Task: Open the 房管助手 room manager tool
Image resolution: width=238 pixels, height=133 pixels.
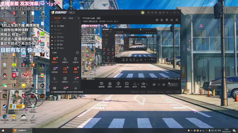Action: [x=65, y=60]
